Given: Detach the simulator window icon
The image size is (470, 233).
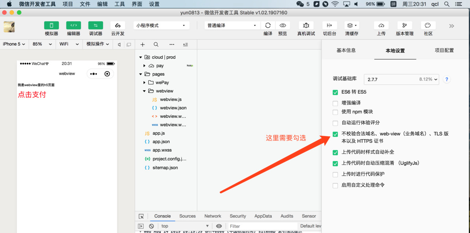Looking at the screenshot, I should tap(129, 45).
